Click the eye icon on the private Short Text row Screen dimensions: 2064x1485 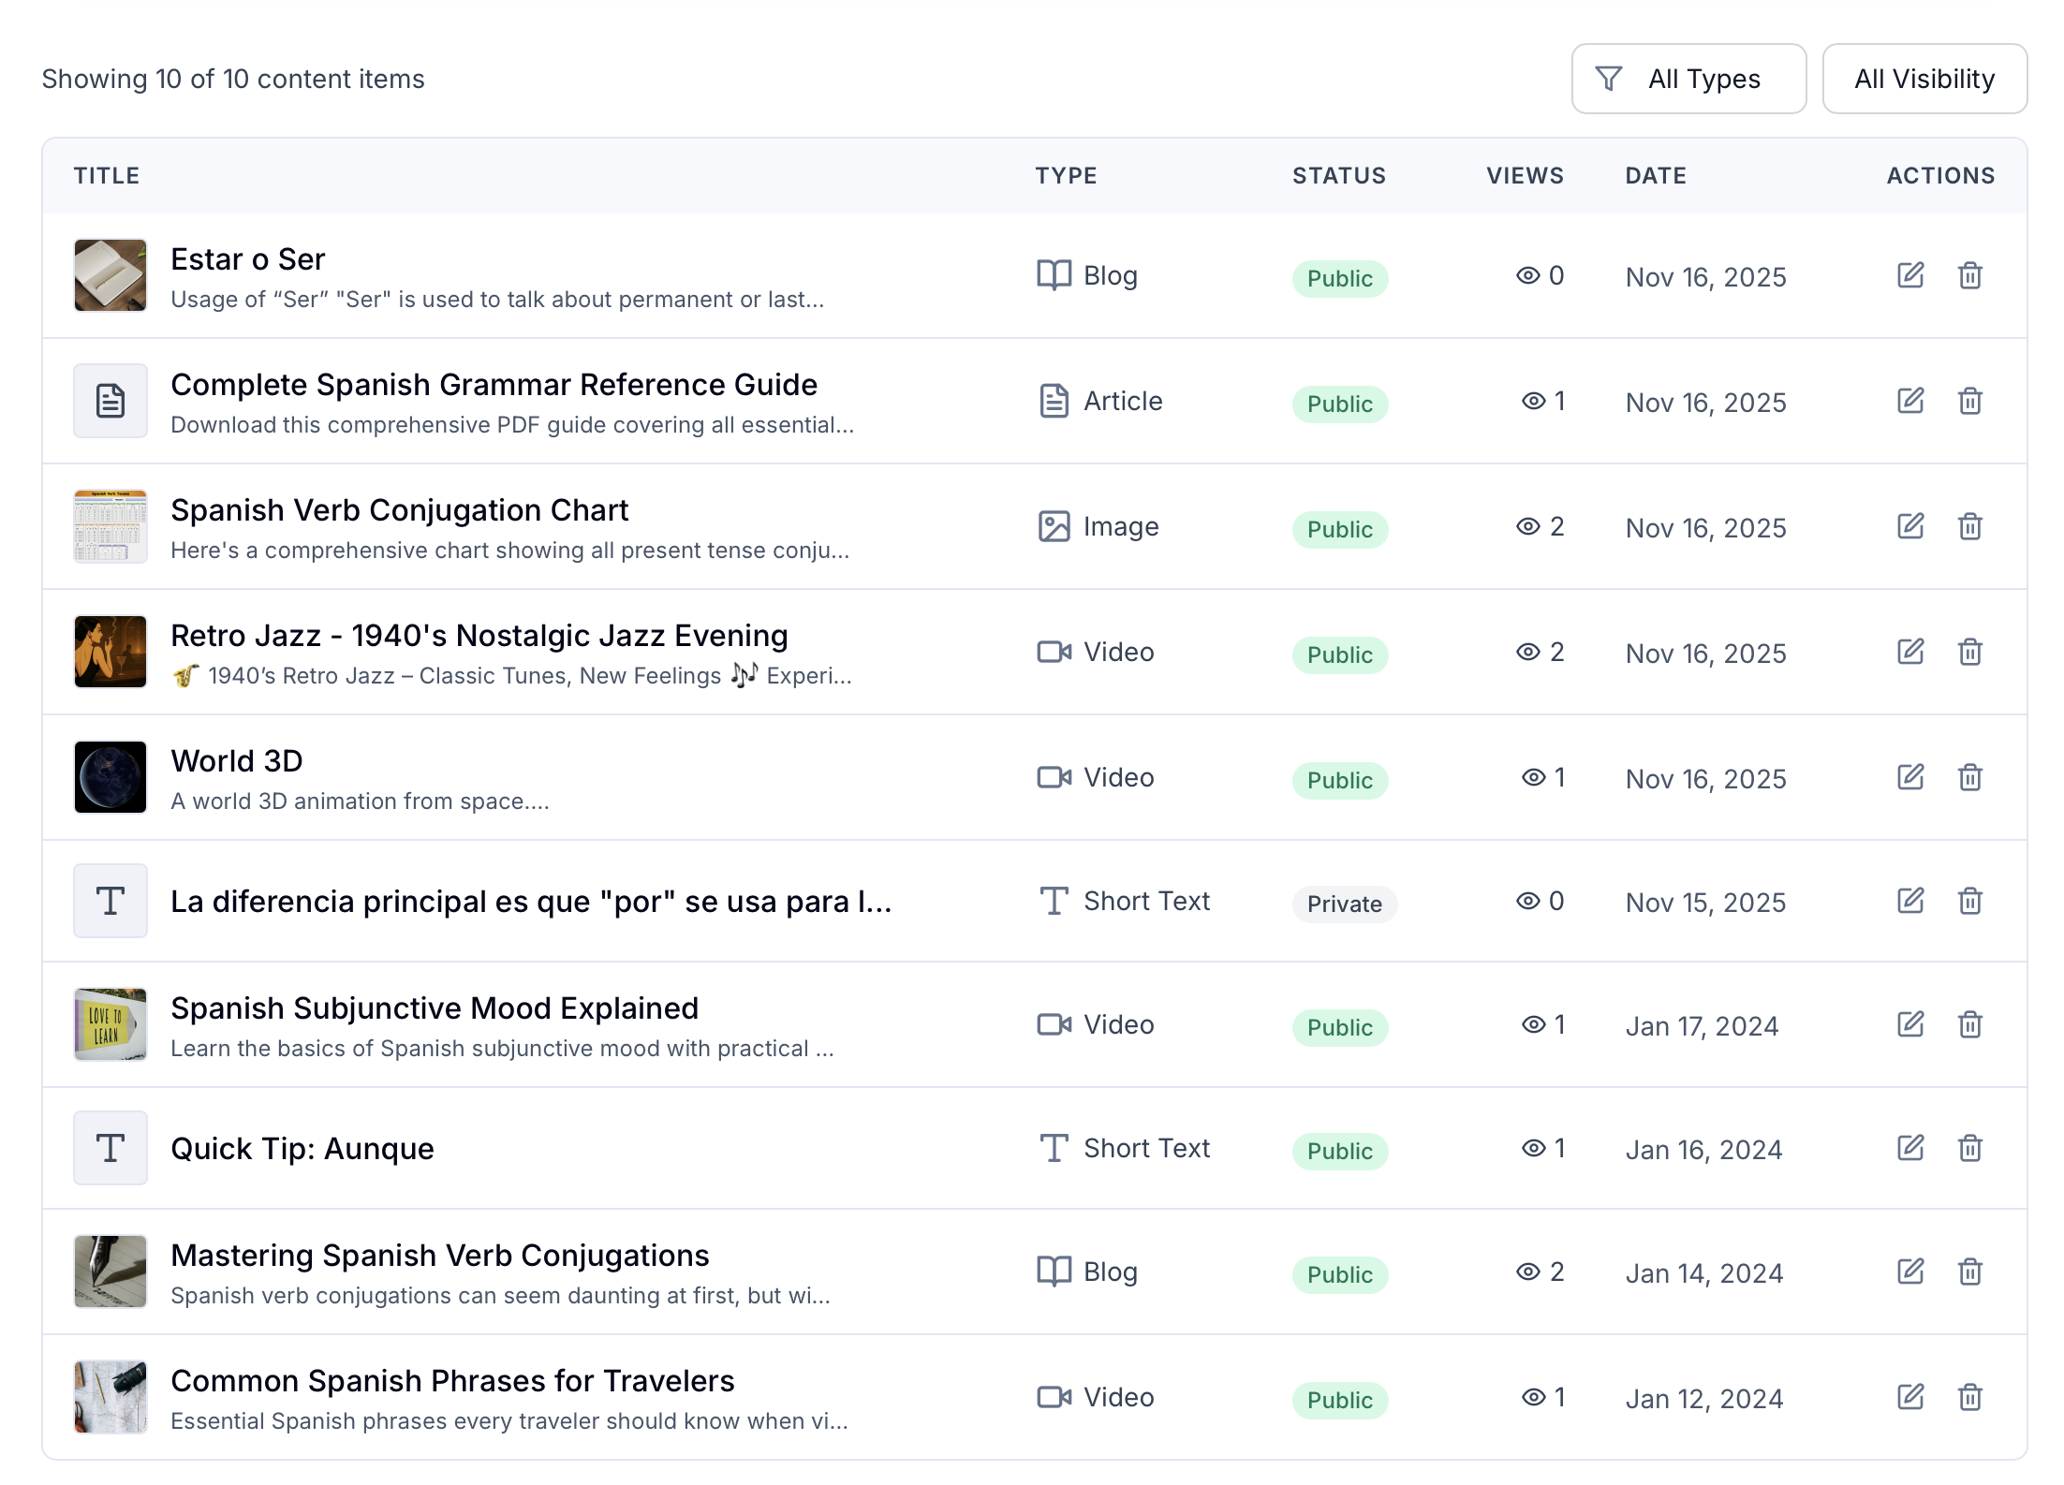(1526, 901)
